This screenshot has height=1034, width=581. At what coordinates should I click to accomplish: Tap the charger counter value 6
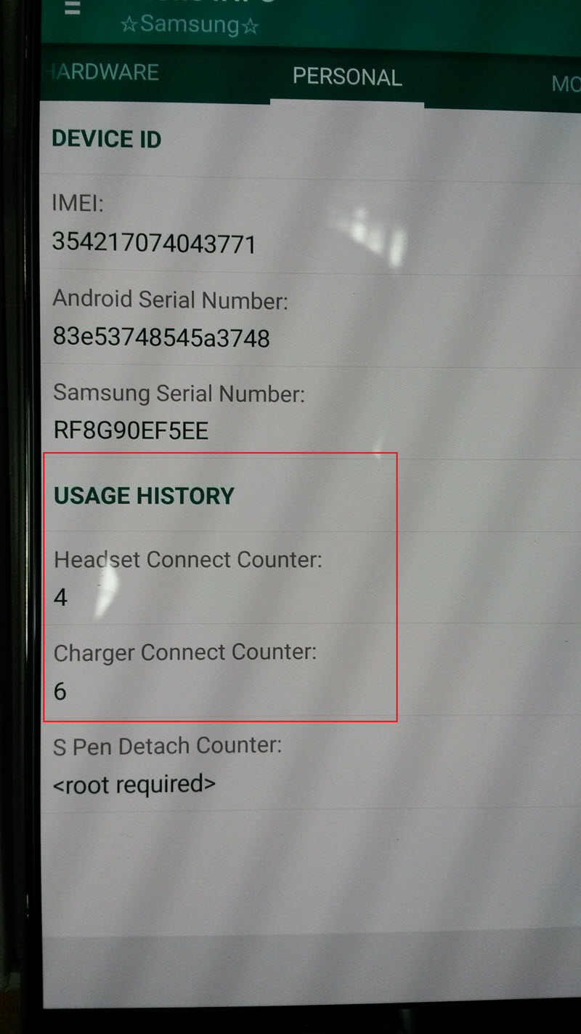60,691
